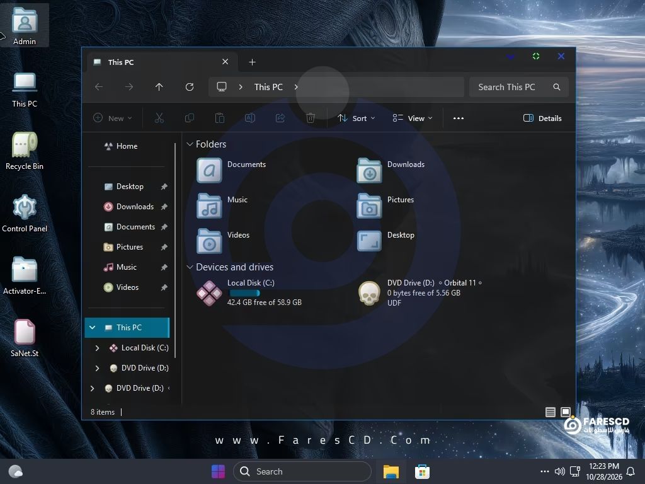Open See more ellipsis menu
Image resolution: width=645 pixels, height=484 pixels.
click(459, 118)
